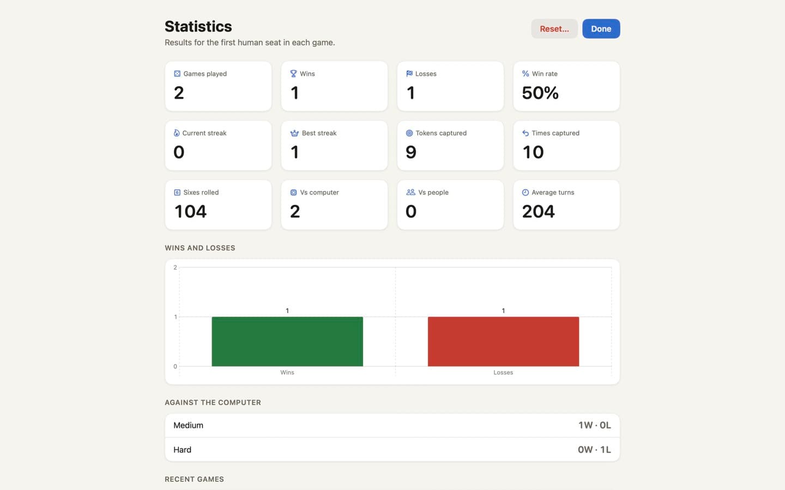785x490 pixels.
Task: Click the Sixes rolled die icon
Action: click(177, 192)
